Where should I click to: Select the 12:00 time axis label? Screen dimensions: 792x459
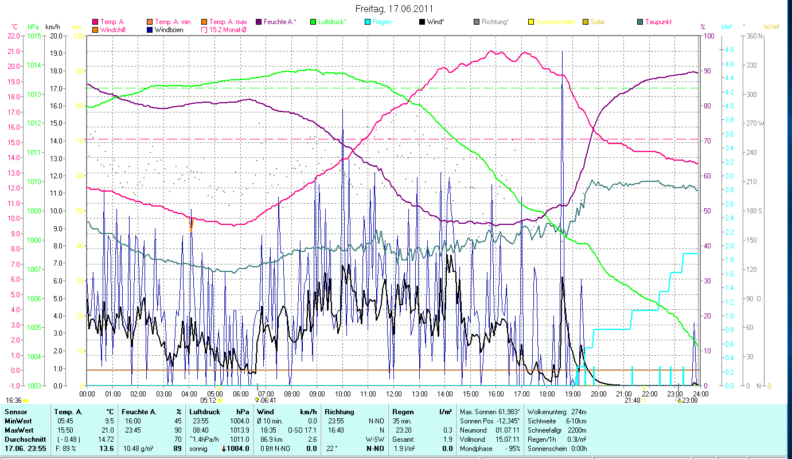(x=394, y=394)
